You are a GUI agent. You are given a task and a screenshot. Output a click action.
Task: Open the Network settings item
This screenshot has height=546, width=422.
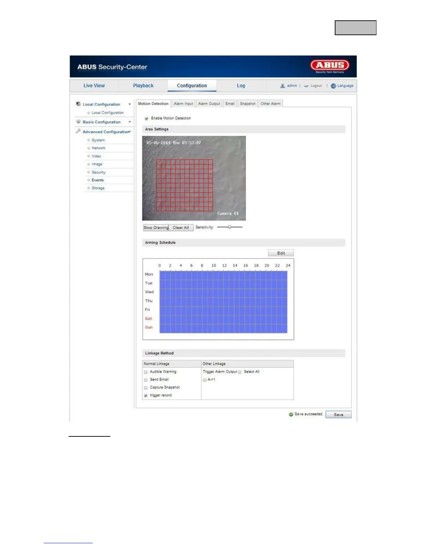point(99,148)
